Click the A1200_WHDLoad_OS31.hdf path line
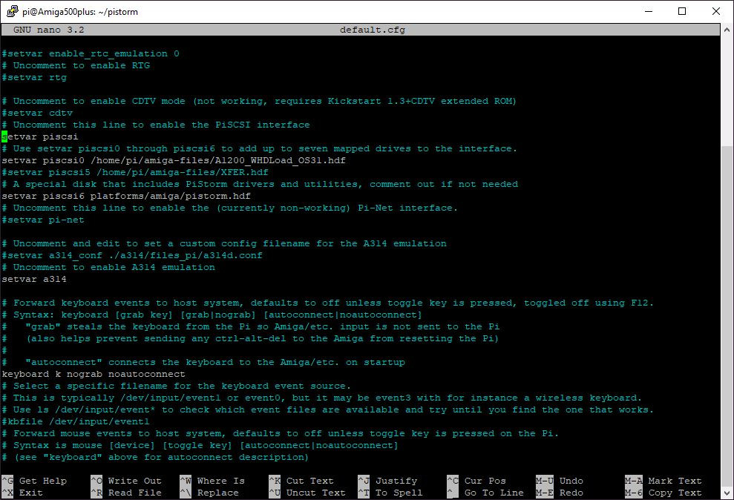This screenshot has height=500, width=734. coord(174,160)
